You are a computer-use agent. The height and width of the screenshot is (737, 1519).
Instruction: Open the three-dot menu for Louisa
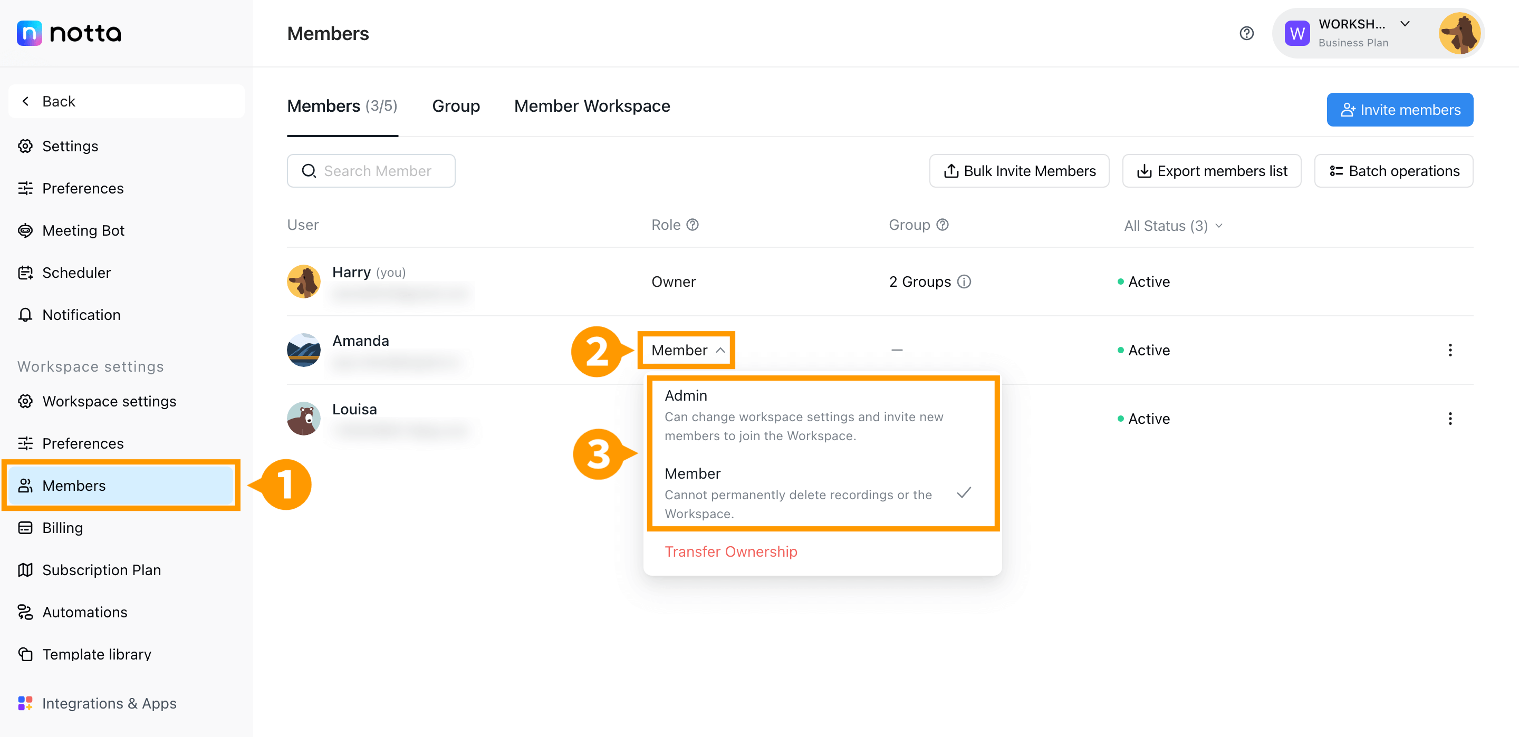click(1449, 419)
